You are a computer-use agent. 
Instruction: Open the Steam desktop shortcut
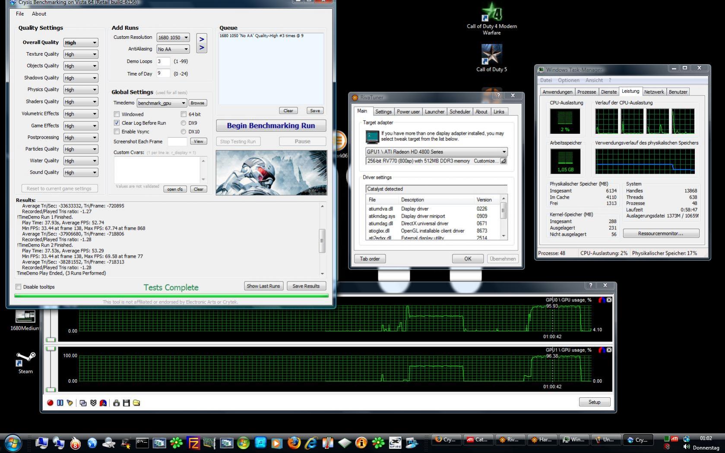tap(25, 363)
